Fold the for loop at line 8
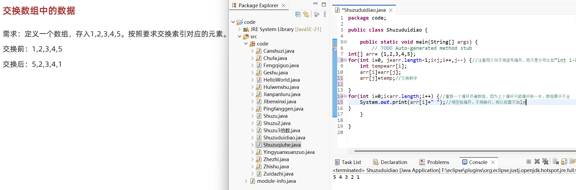The image size is (576, 190). tap(345, 60)
